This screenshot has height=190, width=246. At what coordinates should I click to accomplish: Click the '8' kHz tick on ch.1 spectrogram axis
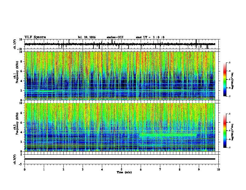(x=21, y=61)
